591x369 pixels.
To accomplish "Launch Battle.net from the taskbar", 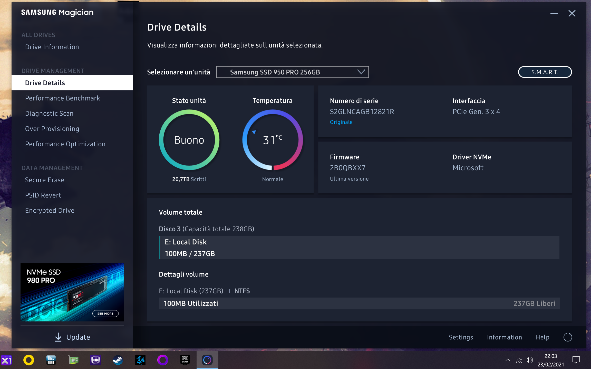I will pos(140,360).
